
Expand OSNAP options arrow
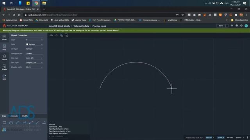214,138
